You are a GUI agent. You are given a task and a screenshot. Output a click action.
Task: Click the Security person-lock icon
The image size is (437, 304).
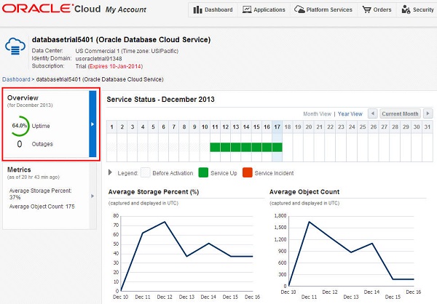click(406, 9)
